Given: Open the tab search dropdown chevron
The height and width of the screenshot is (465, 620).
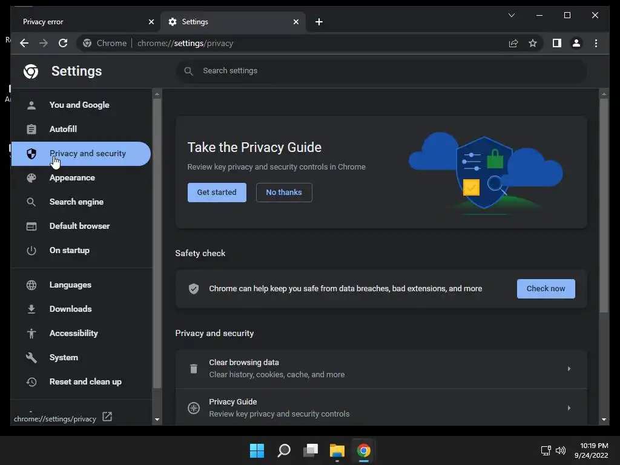Looking at the screenshot, I should [511, 15].
